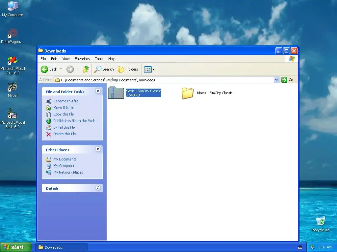Go up one folder level
Viewport: 337px width, 252px height.
(x=86, y=69)
